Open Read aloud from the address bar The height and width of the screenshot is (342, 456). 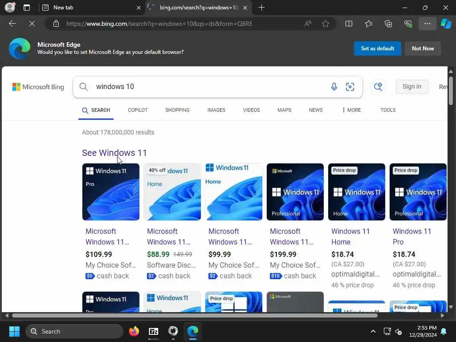(308, 24)
